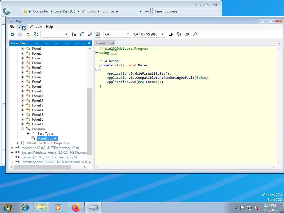Expand the Win2010Welcome.Properties namespace
This screenshot has height=213, width=284.
pyautogui.click(x=17, y=143)
